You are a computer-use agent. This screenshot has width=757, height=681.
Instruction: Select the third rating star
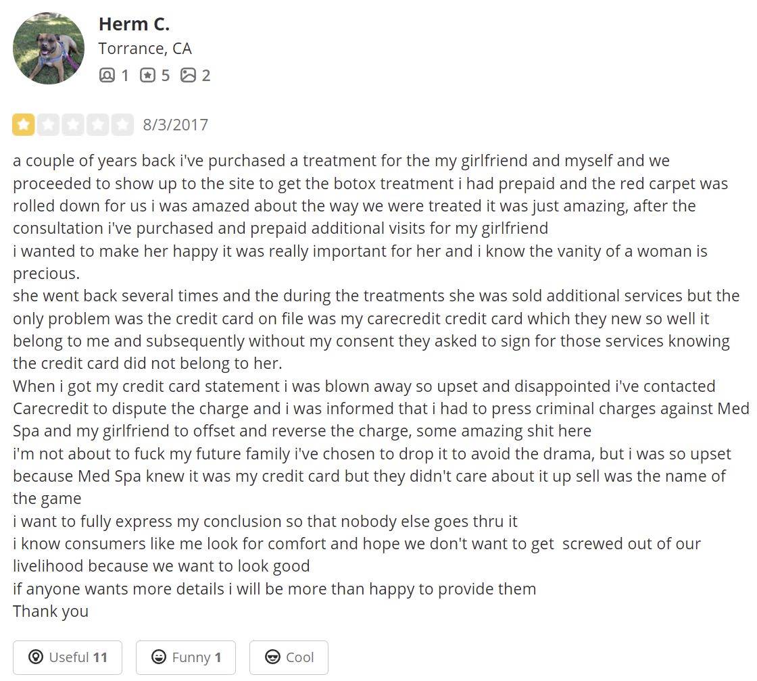point(73,124)
